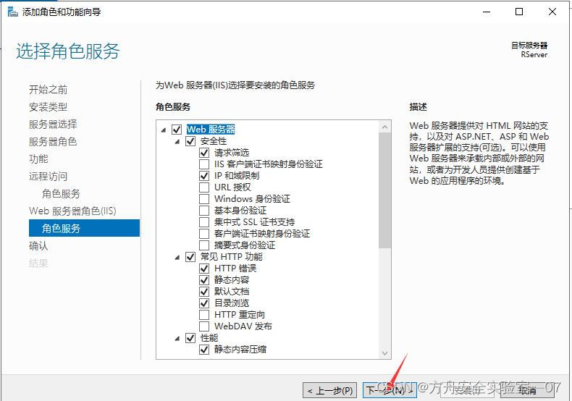This screenshot has width=572, height=401.
Task: Enable HTTP 重定向 checkbox
Action: [204, 315]
